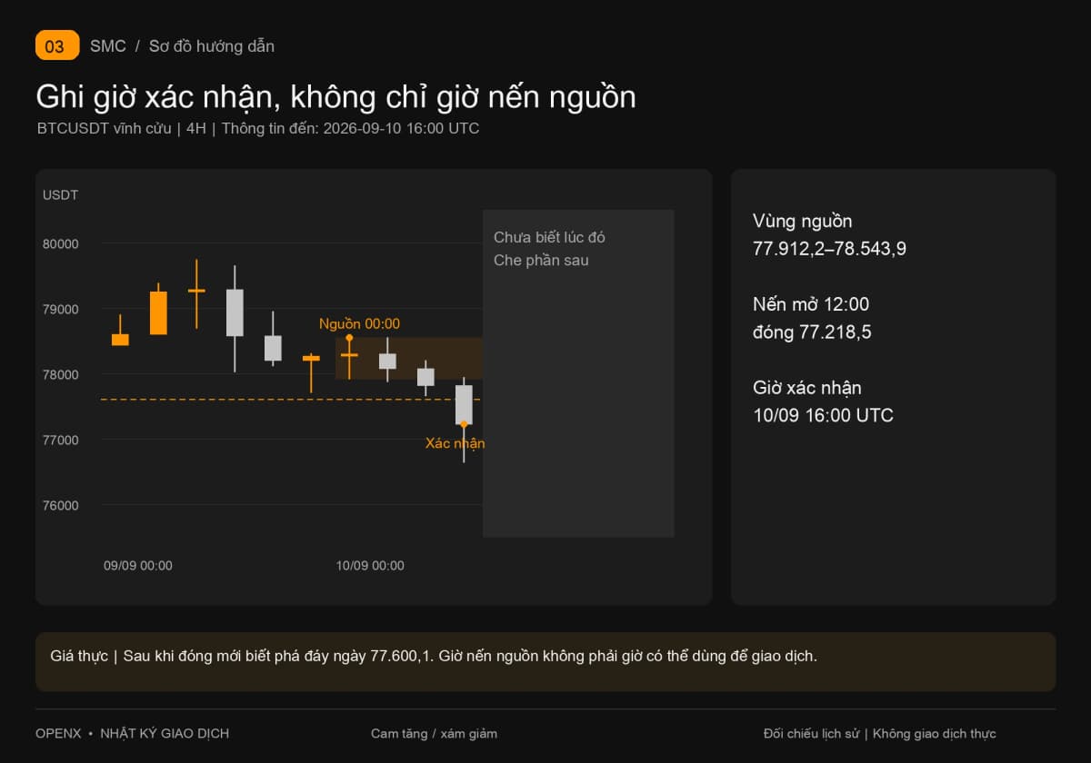Click the first small orange candle
This screenshot has height=763, width=1091.
coord(120,340)
